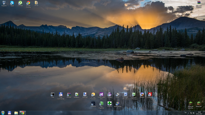Open the volume speaker tray icon
205x115 pixels.
point(193,113)
